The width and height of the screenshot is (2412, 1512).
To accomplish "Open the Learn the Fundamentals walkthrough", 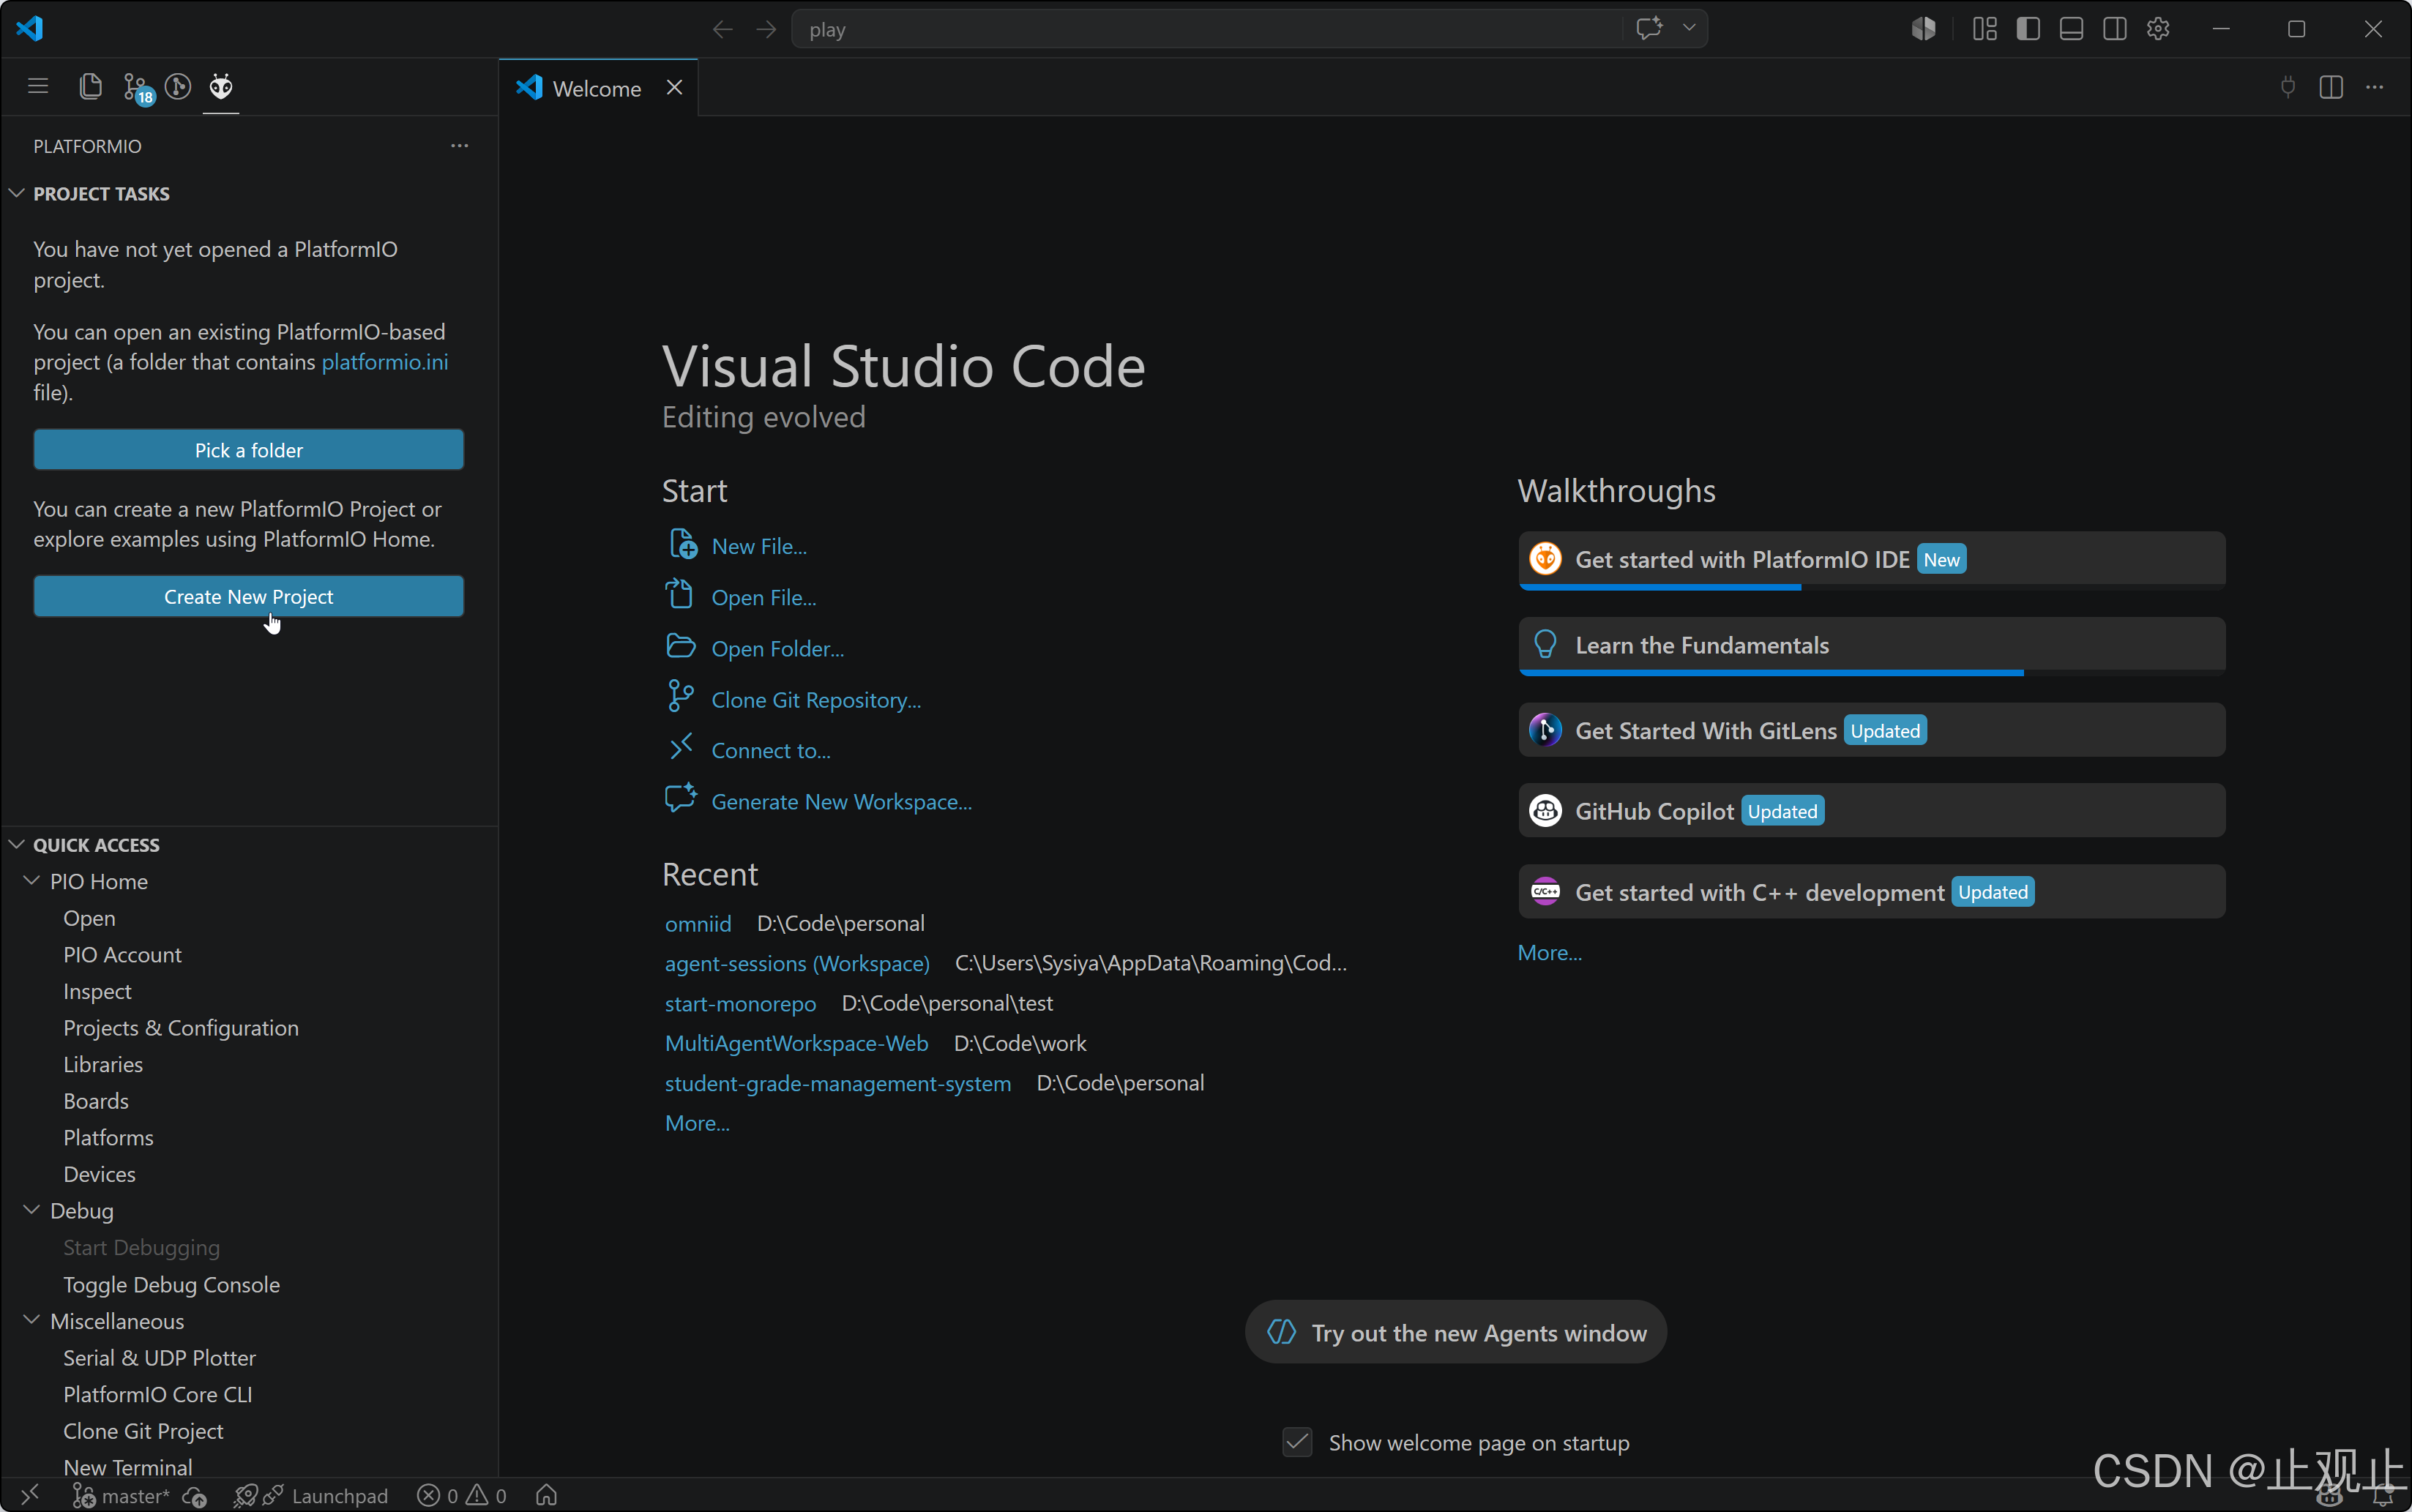I will 1872,646.
